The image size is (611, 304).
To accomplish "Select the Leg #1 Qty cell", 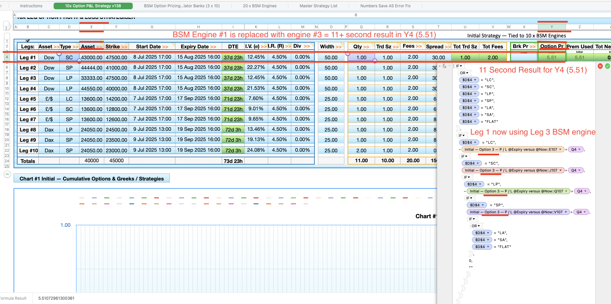I will click(361, 57).
